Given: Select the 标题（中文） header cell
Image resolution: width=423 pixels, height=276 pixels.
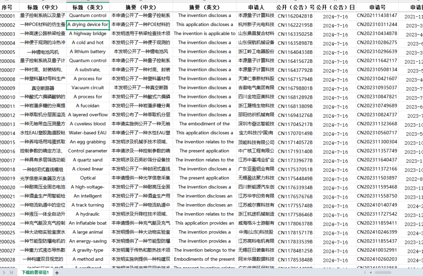Looking at the screenshot, I should (43, 7).
